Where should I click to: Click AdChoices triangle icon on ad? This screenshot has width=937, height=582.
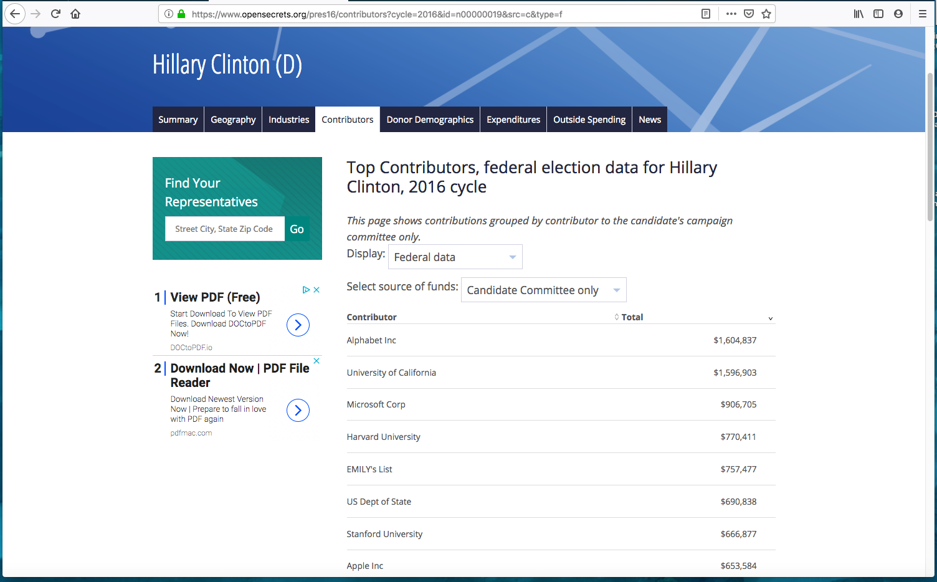pyautogui.click(x=306, y=290)
